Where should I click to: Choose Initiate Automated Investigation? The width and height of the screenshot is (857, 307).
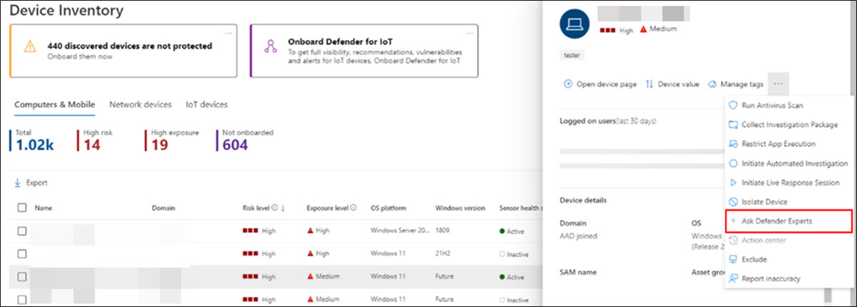(x=788, y=163)
